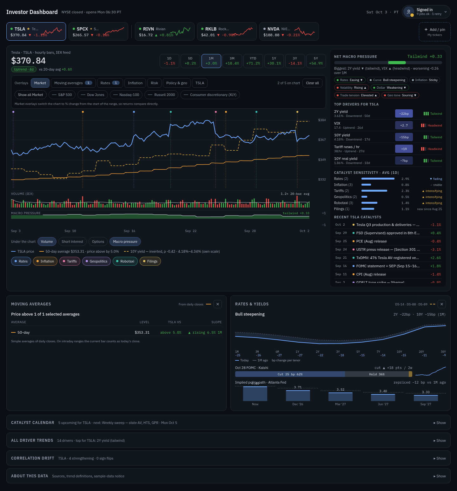Switch to Policy & geo overlay tab

[177, 83]
